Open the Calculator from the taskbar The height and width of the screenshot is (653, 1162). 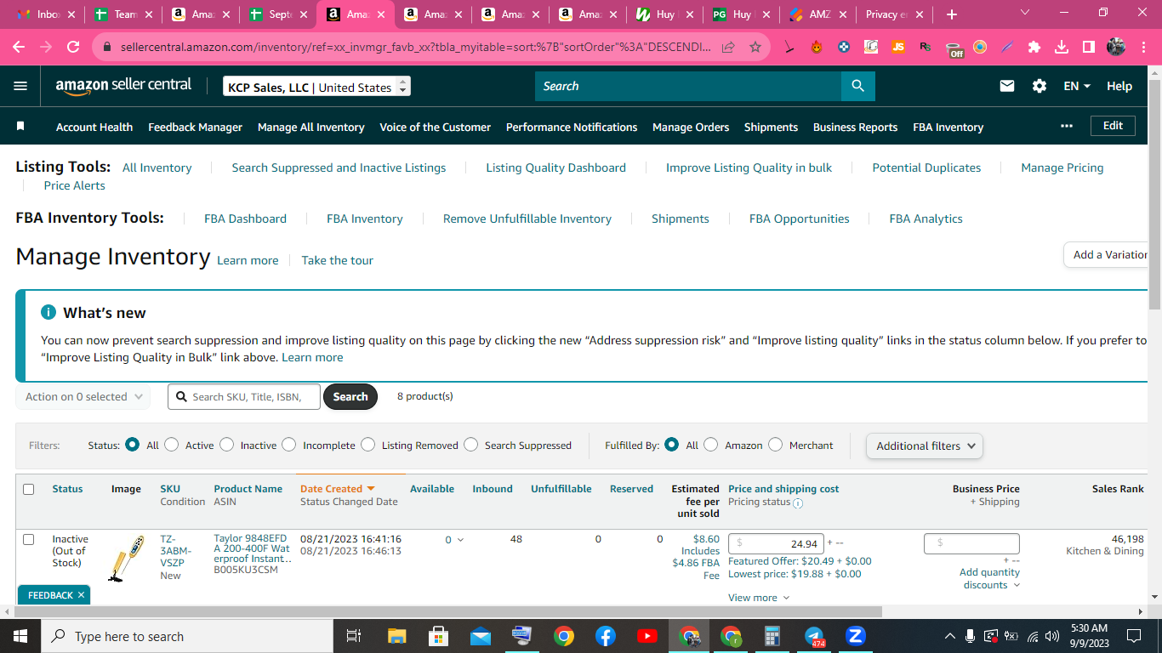(x=772, y=636)
